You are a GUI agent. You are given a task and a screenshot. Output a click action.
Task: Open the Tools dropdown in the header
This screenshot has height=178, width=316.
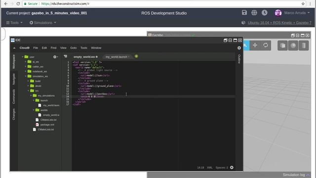pyautogui.click(x=14, y=23)
